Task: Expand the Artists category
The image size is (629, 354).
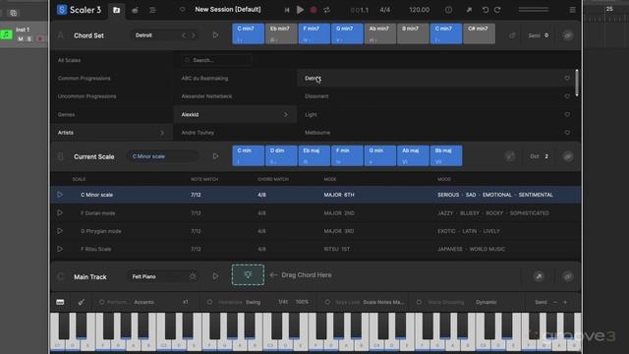Action: [x=111, y=133]
